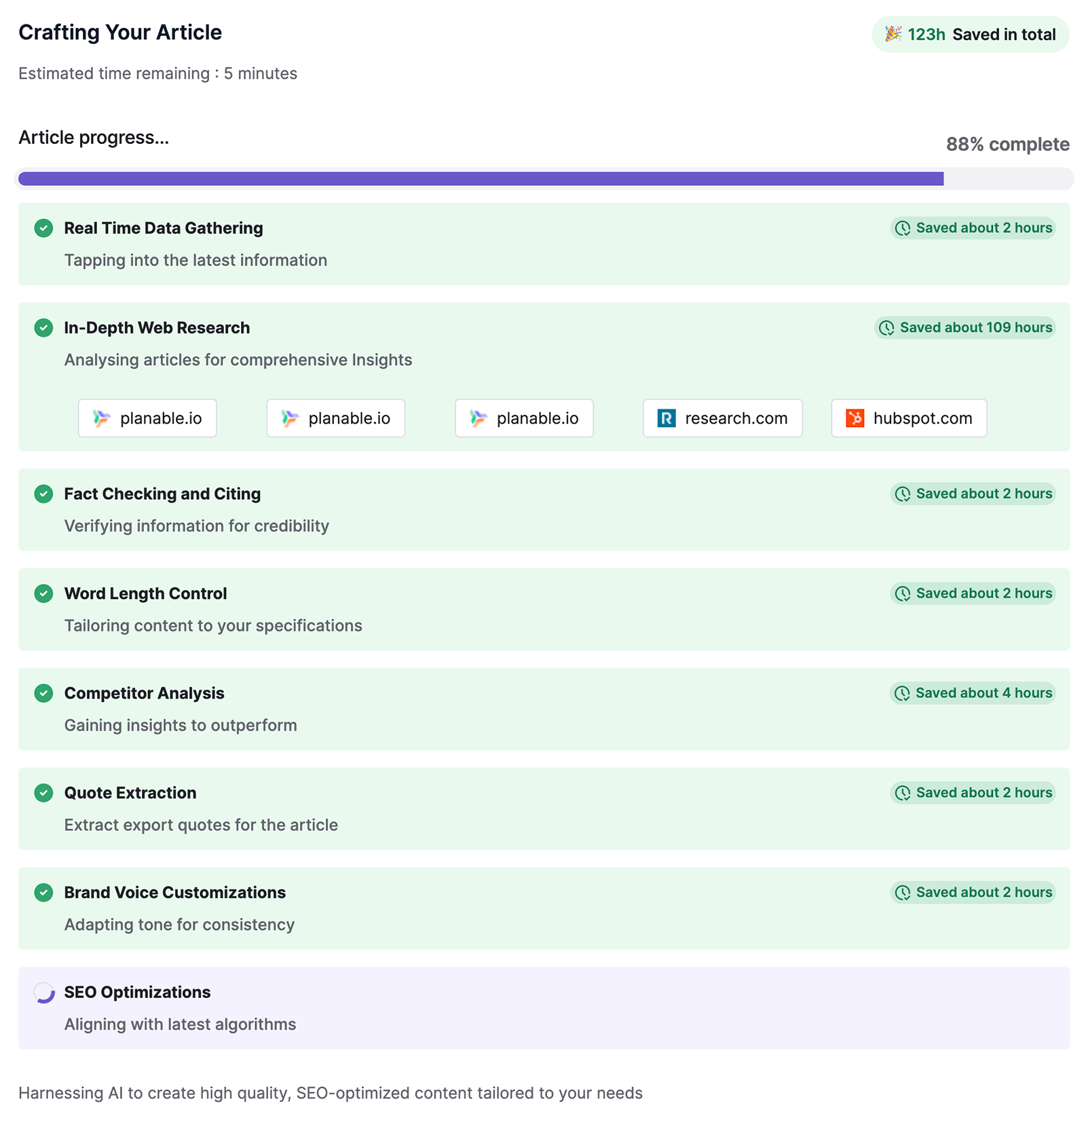Select the 88% complete label
The image size is (1086, 1125).
pyautogui.click(x=1008, y=144)
